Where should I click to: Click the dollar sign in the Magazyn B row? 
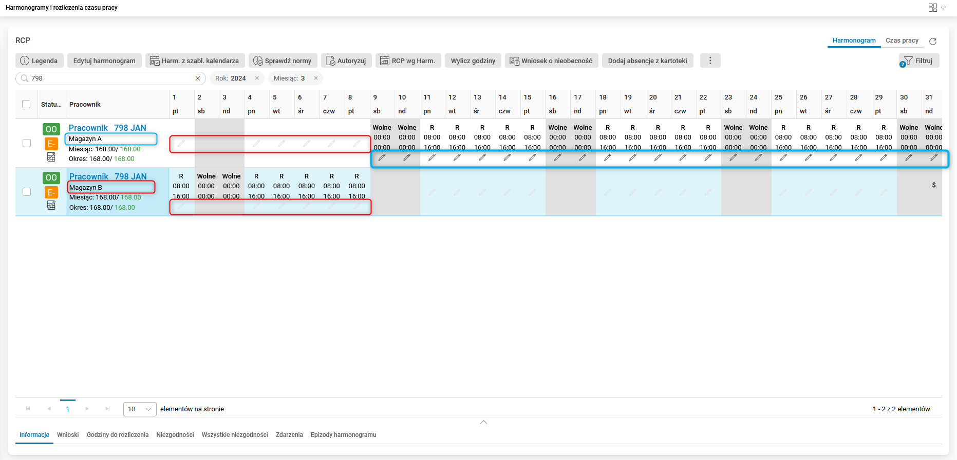coord(934,185)
